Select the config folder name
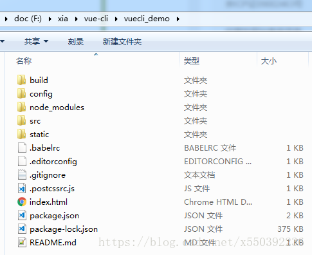Screen dimensions: 312x255 click(41, 94)
